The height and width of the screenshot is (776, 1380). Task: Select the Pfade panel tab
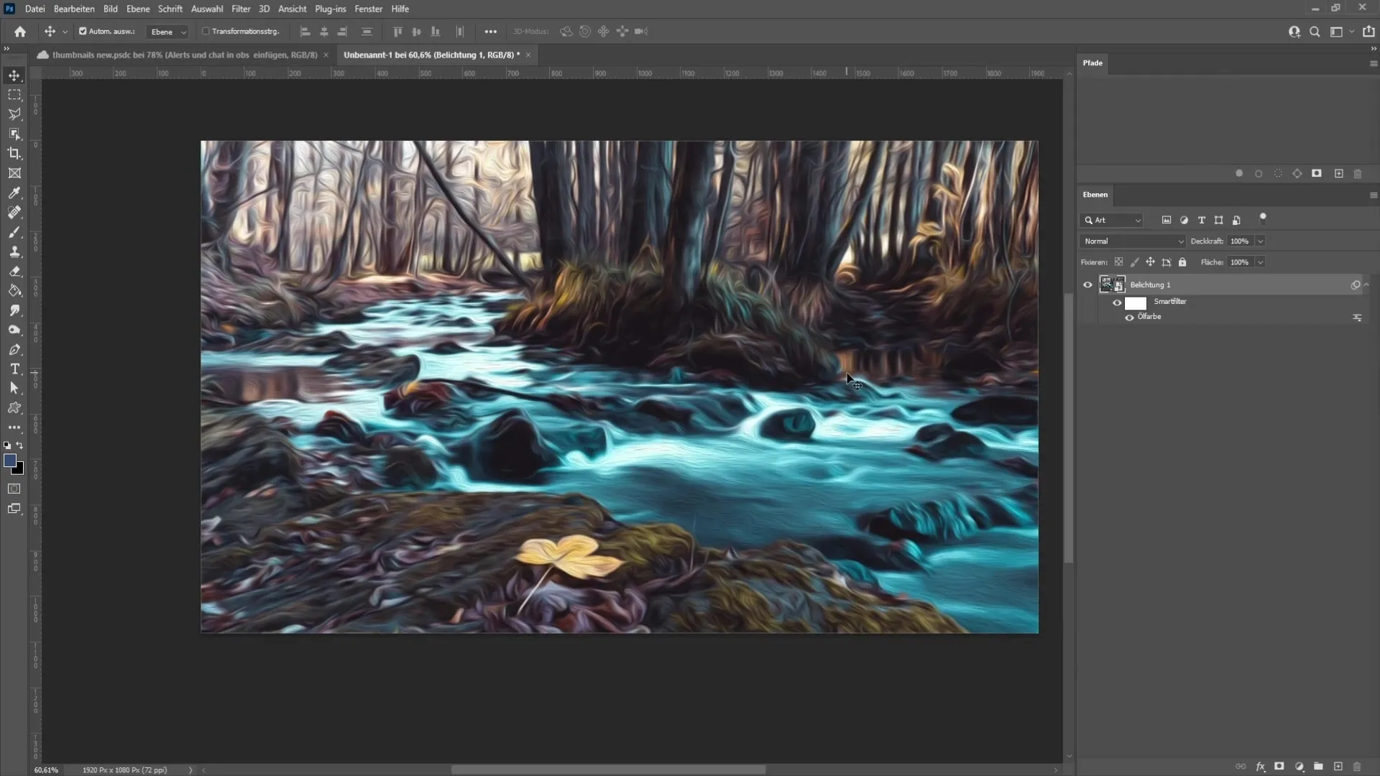[1092, 63]
